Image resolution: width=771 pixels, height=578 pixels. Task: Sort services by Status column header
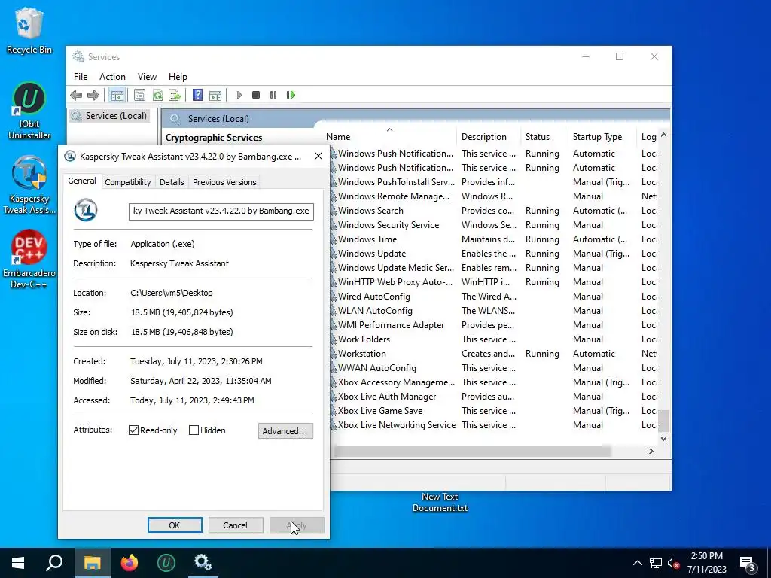click(545, 137)
